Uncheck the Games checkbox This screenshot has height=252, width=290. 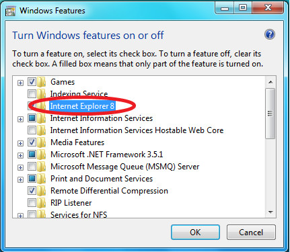[32, 81]
